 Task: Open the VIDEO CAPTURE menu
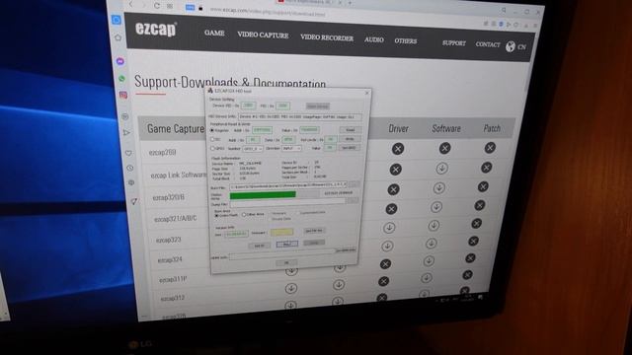click(x=263, y=35)
